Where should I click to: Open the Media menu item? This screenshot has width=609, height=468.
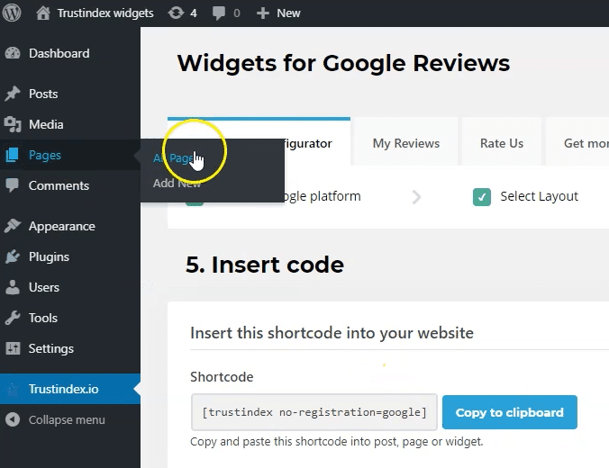46,124
